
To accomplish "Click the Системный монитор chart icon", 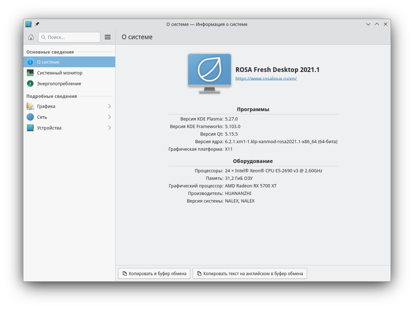I will pos(30,73).
